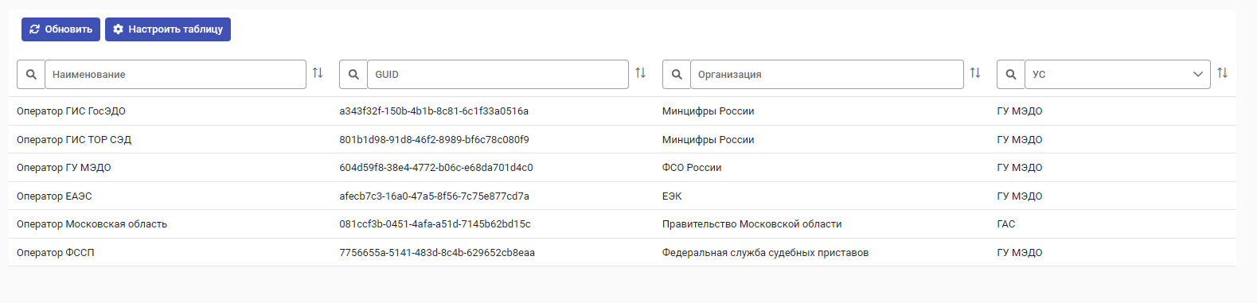
Task: Select row Оператор ГИС ГосЭДО
Action: (623, 111)
